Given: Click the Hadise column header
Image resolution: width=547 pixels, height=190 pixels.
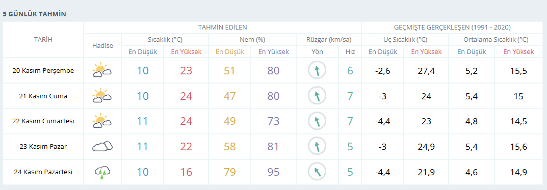Looking at the screenshot, I should point(102,45).
